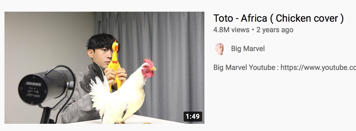Open the Big Marvel channel avatar
356x131 pixels.
pyautogui.click(x=219, y=49)
